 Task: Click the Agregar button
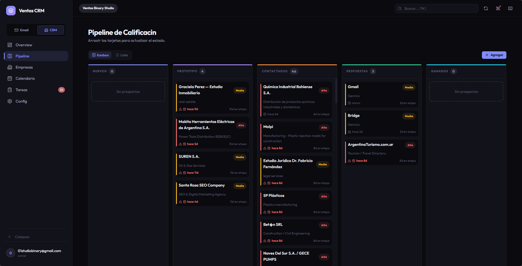[x=494, y=55]
